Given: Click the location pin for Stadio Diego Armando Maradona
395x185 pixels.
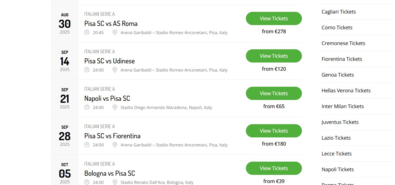Looking at the screenshot, I should [115, 107].
